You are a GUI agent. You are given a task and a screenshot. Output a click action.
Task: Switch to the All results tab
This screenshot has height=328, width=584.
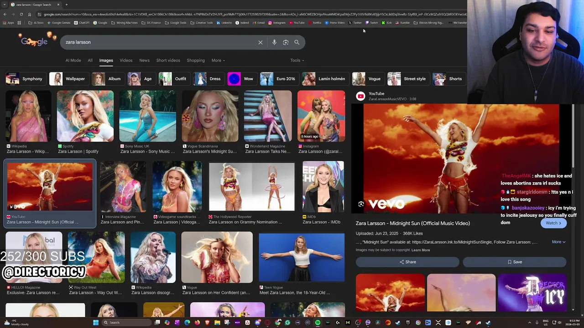pyautogui.click(x=90, y=60)
